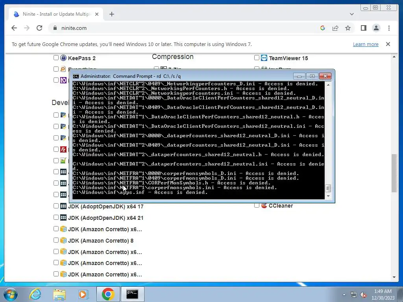The width and height of the screenshot is (403, 302).
Task: Click the TeamViewer 15 label
Action: pos(288,58)
